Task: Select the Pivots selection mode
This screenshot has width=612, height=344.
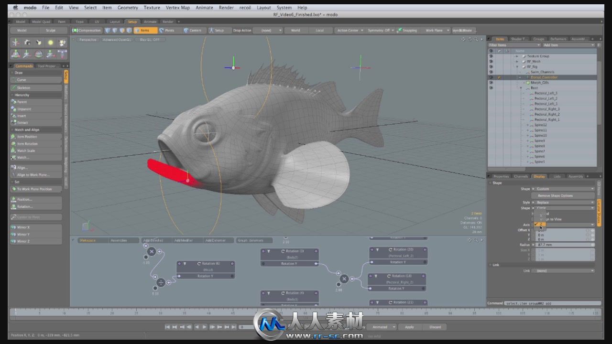Action: click(167, 30)
